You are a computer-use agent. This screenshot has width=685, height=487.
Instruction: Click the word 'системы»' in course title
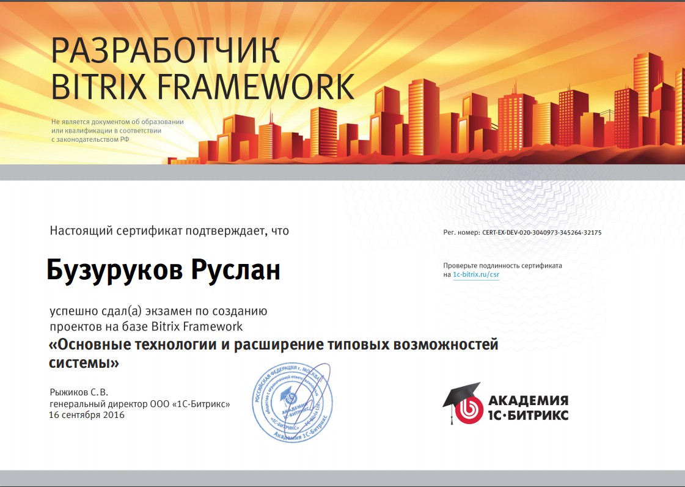pos(84,362)
